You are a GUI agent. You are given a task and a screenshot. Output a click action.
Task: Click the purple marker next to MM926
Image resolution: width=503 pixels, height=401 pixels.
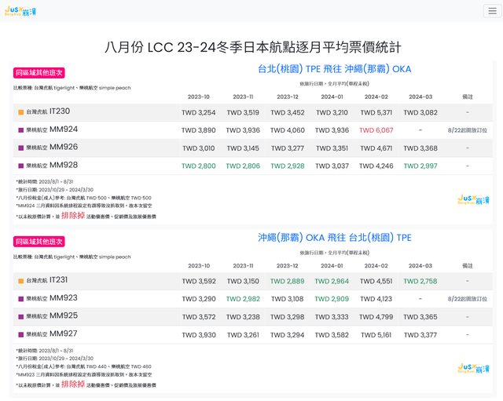coord(21,148)
